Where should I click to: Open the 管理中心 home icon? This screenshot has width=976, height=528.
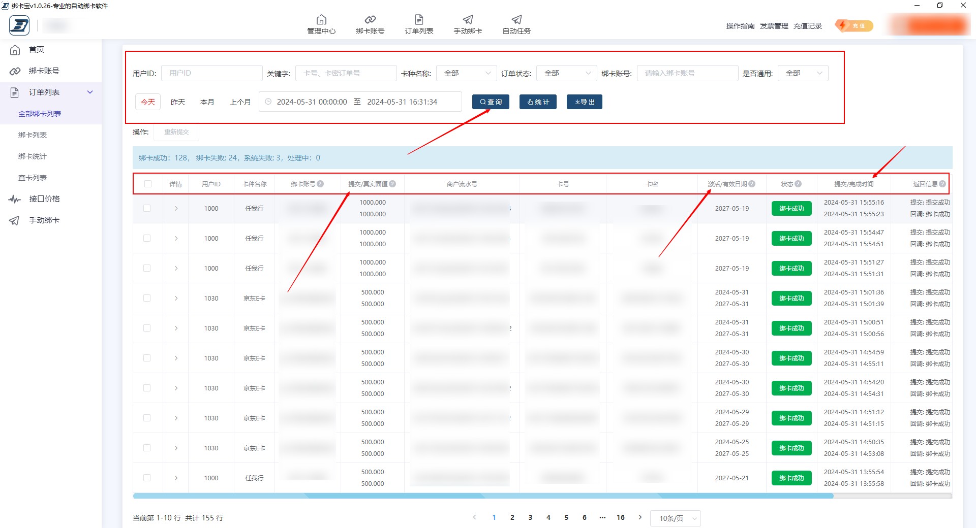tap(321, 20)
